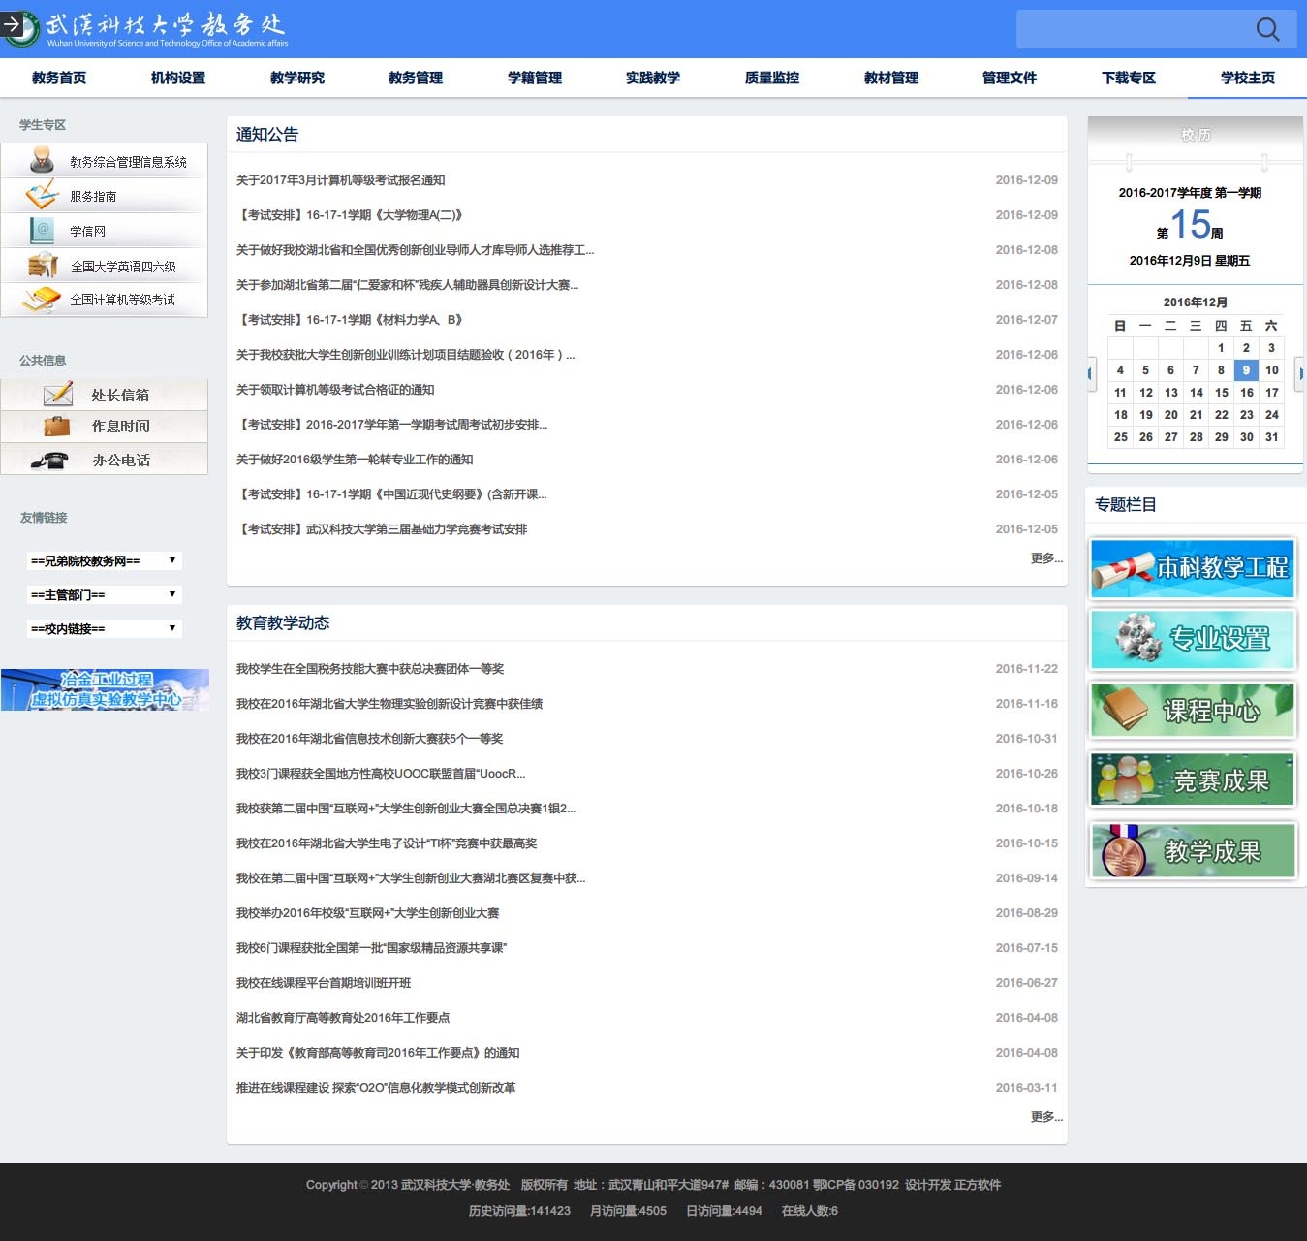Click 更多 under 通知公告

click(x=1046, y=558)
